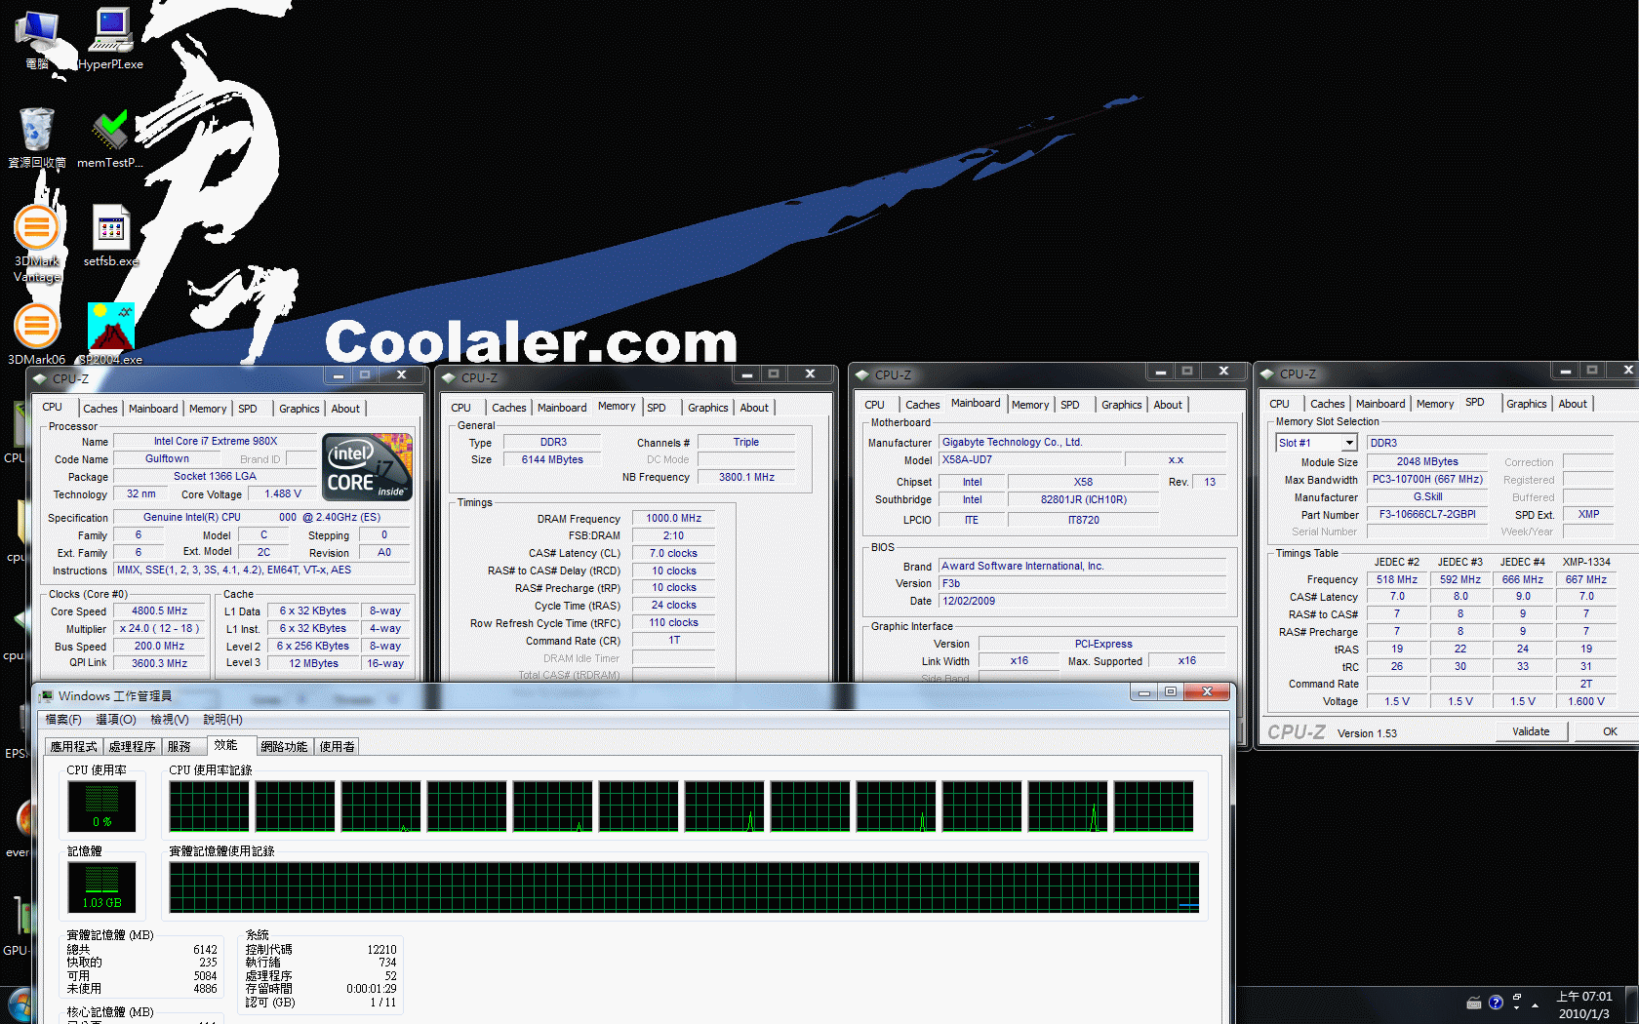Viewport: 1639px width, 1024px height.
Task: Open the HyperPI.exe desktop icon
Action: pyautogui.click(x=110, y=37)
